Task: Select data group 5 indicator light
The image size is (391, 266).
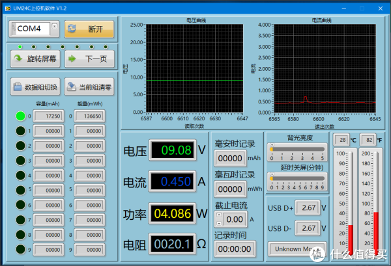Action: pyautogui.click(x=20, y=191)
